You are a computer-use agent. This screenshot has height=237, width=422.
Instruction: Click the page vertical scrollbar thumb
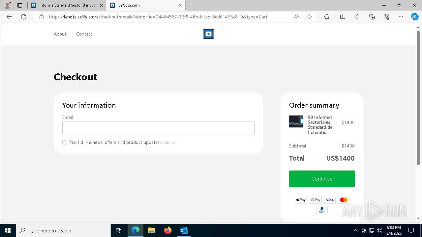(418, 98)
